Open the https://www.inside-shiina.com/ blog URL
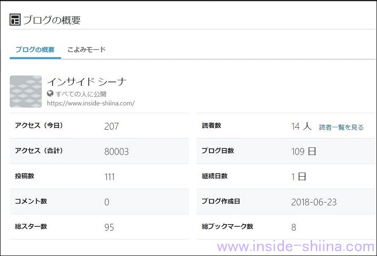The image size is (377, 256). [91, 103]
